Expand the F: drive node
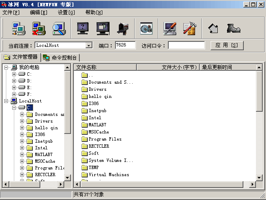Viewport: 266px width, 200px height. pos(14,94)
